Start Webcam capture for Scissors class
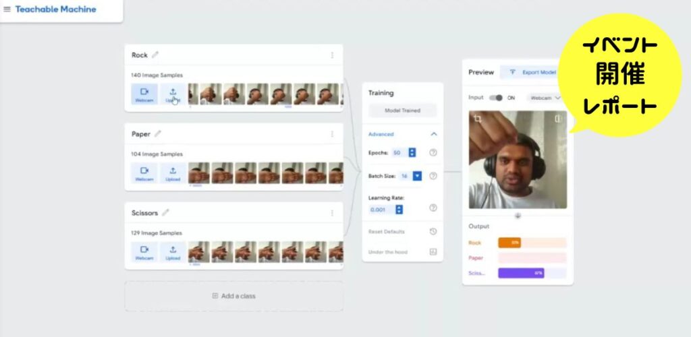 point(144,251)
